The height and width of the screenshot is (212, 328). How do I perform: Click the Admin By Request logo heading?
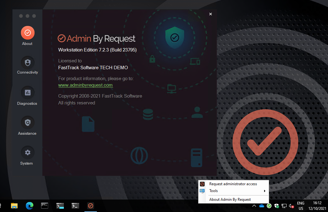click(x=97, y=39)
